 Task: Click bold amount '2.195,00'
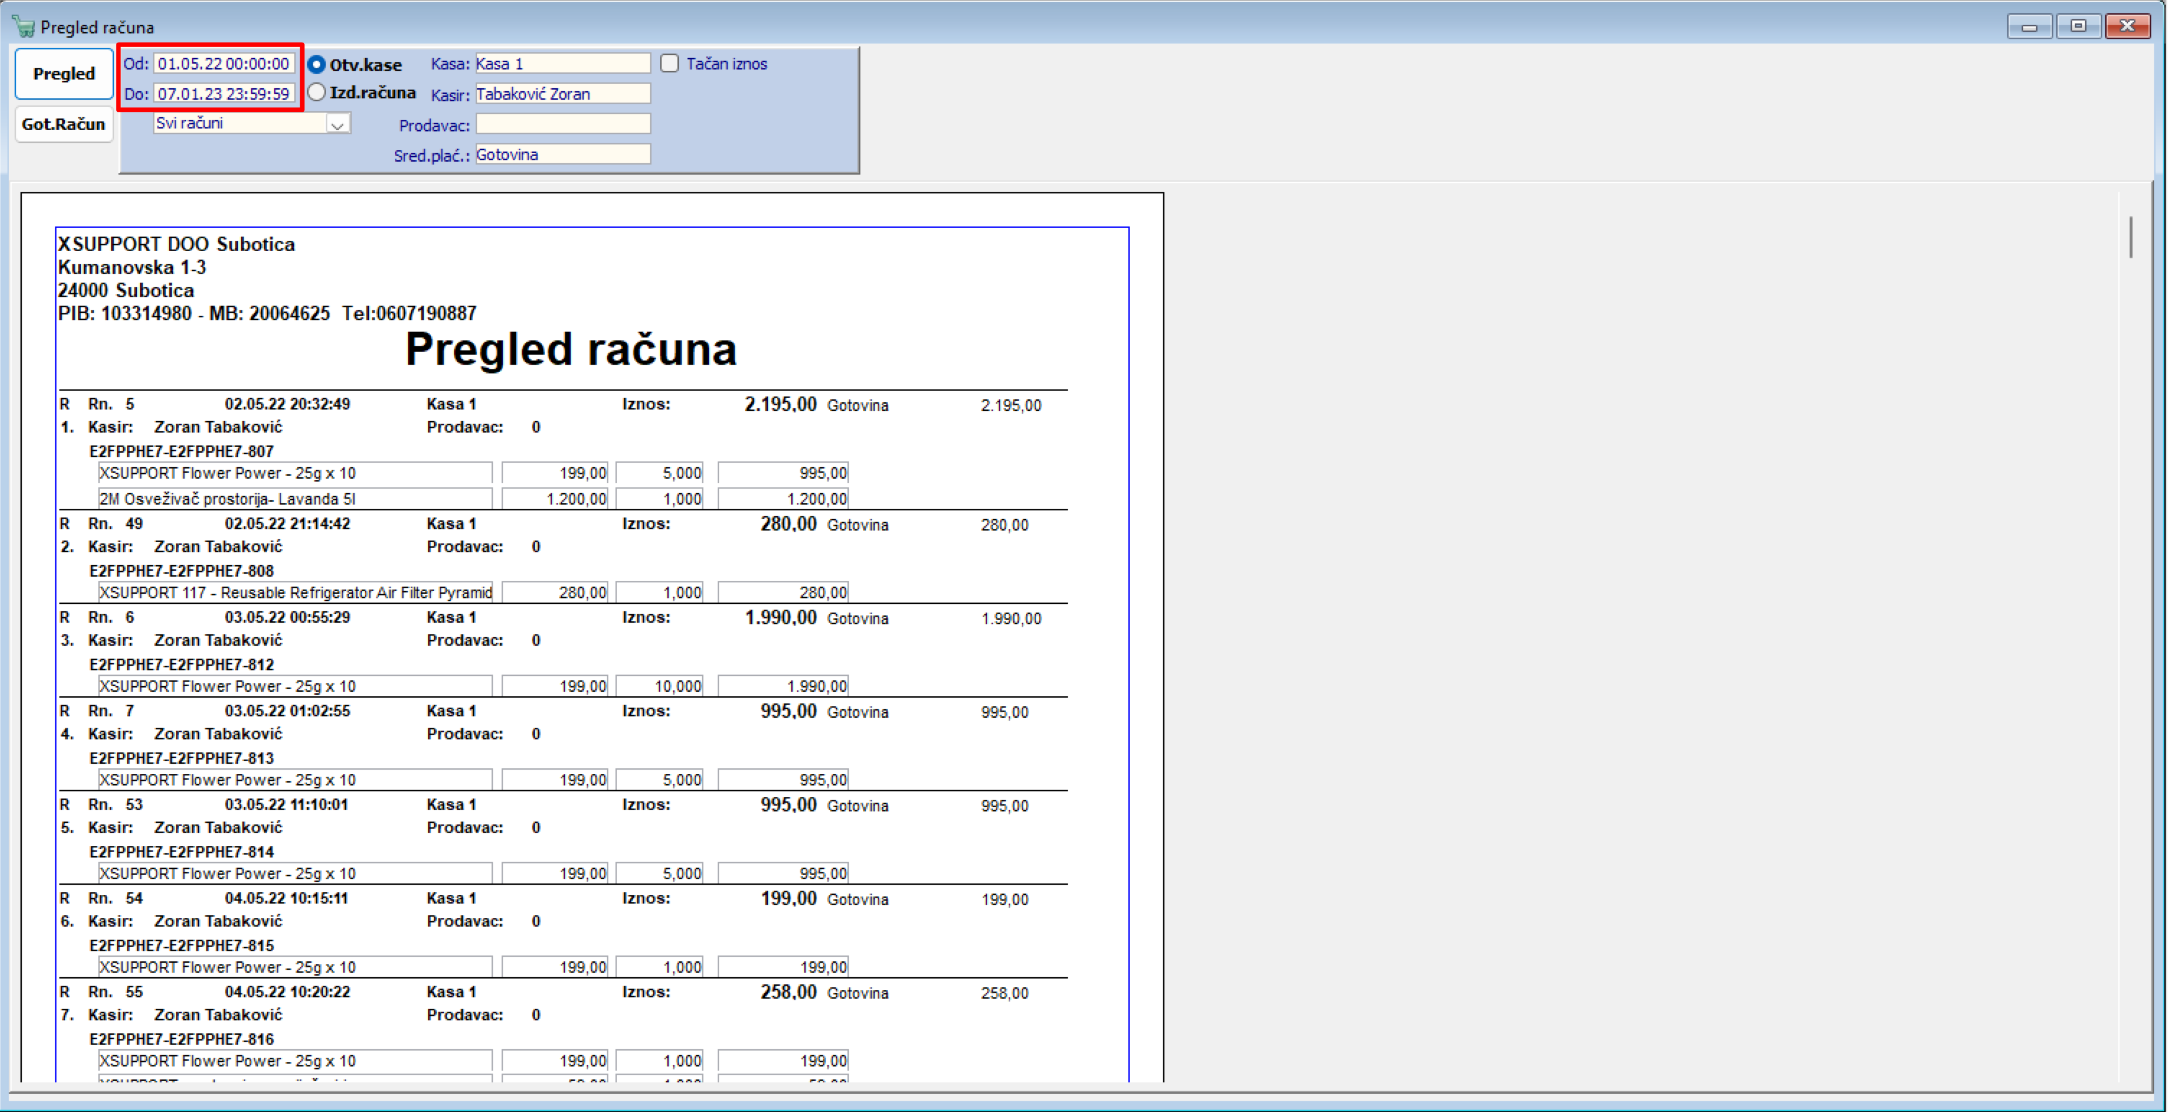pos(780,404)
